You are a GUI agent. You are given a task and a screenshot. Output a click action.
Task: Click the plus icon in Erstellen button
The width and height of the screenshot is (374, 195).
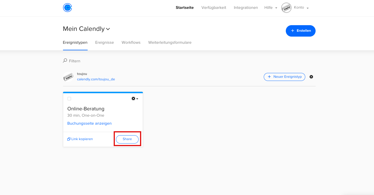pyautogui.click(x=292, y=31)
